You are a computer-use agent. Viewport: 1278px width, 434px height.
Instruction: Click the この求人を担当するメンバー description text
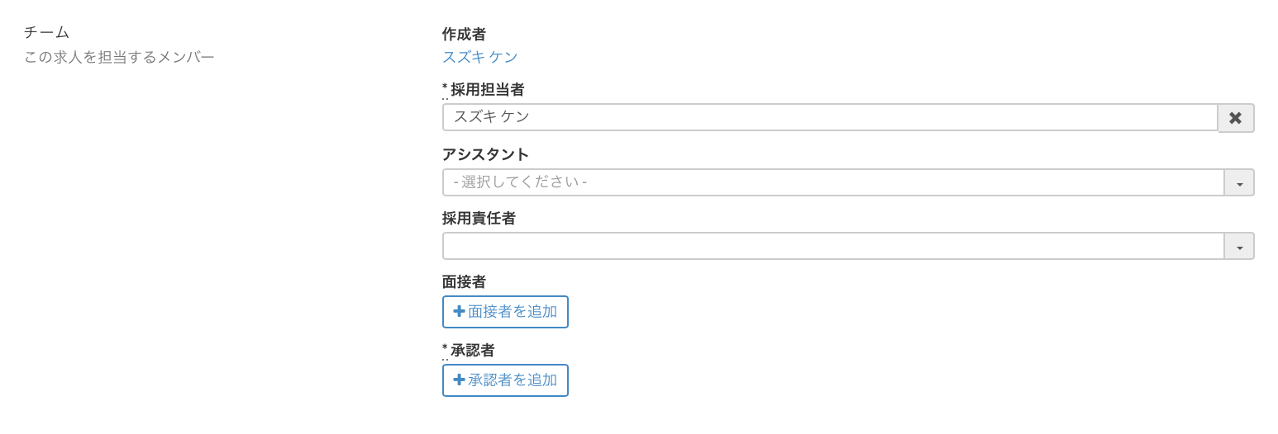pyautogui.click(x=119, y=57)
